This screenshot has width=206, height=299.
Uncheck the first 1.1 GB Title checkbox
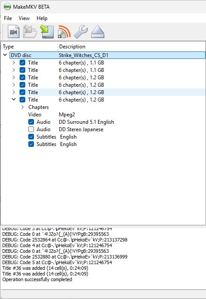click(22, 63)
